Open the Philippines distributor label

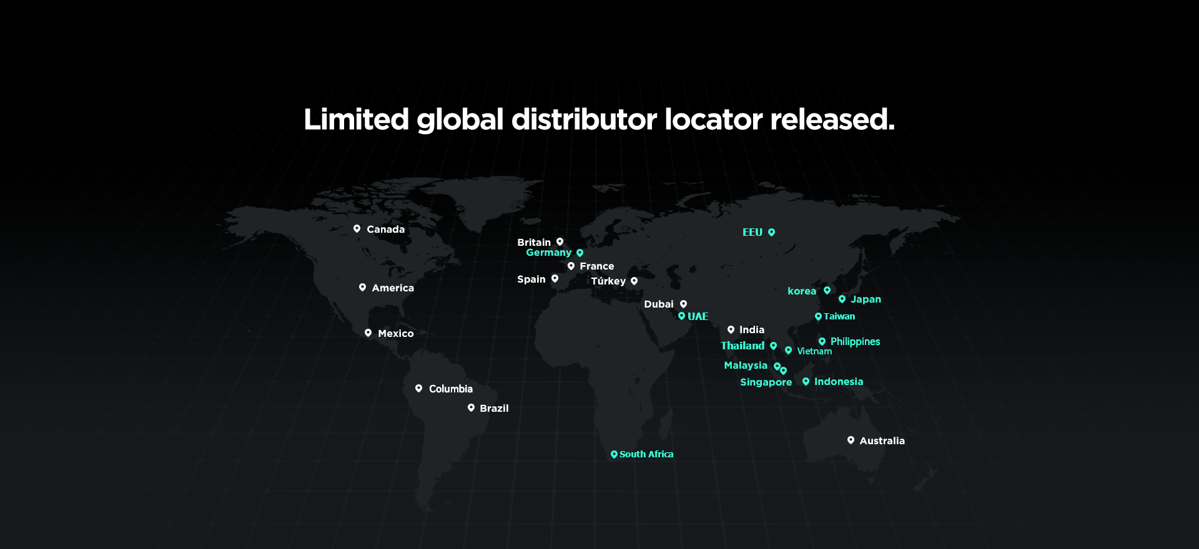point(855,342)
